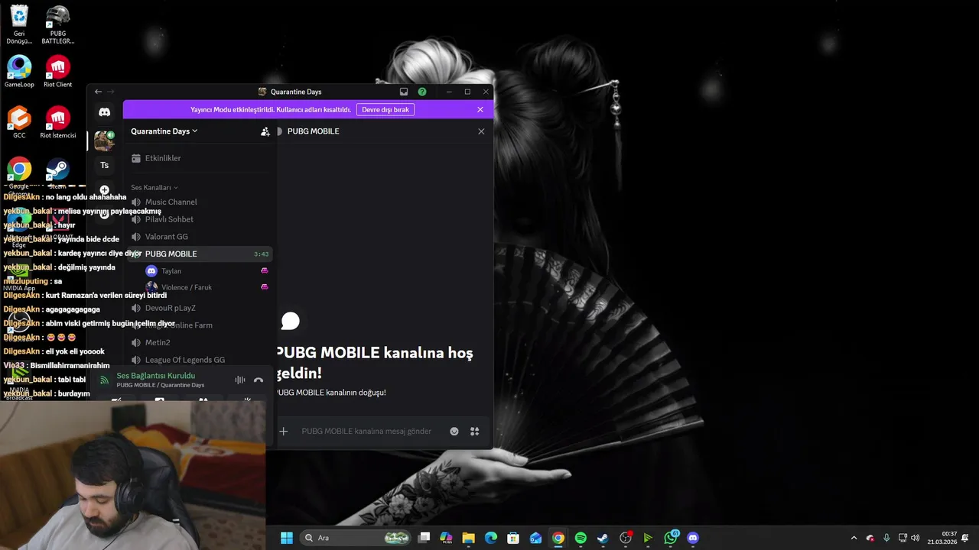Open Etkinlikler events entry

(x=197, y=158)
